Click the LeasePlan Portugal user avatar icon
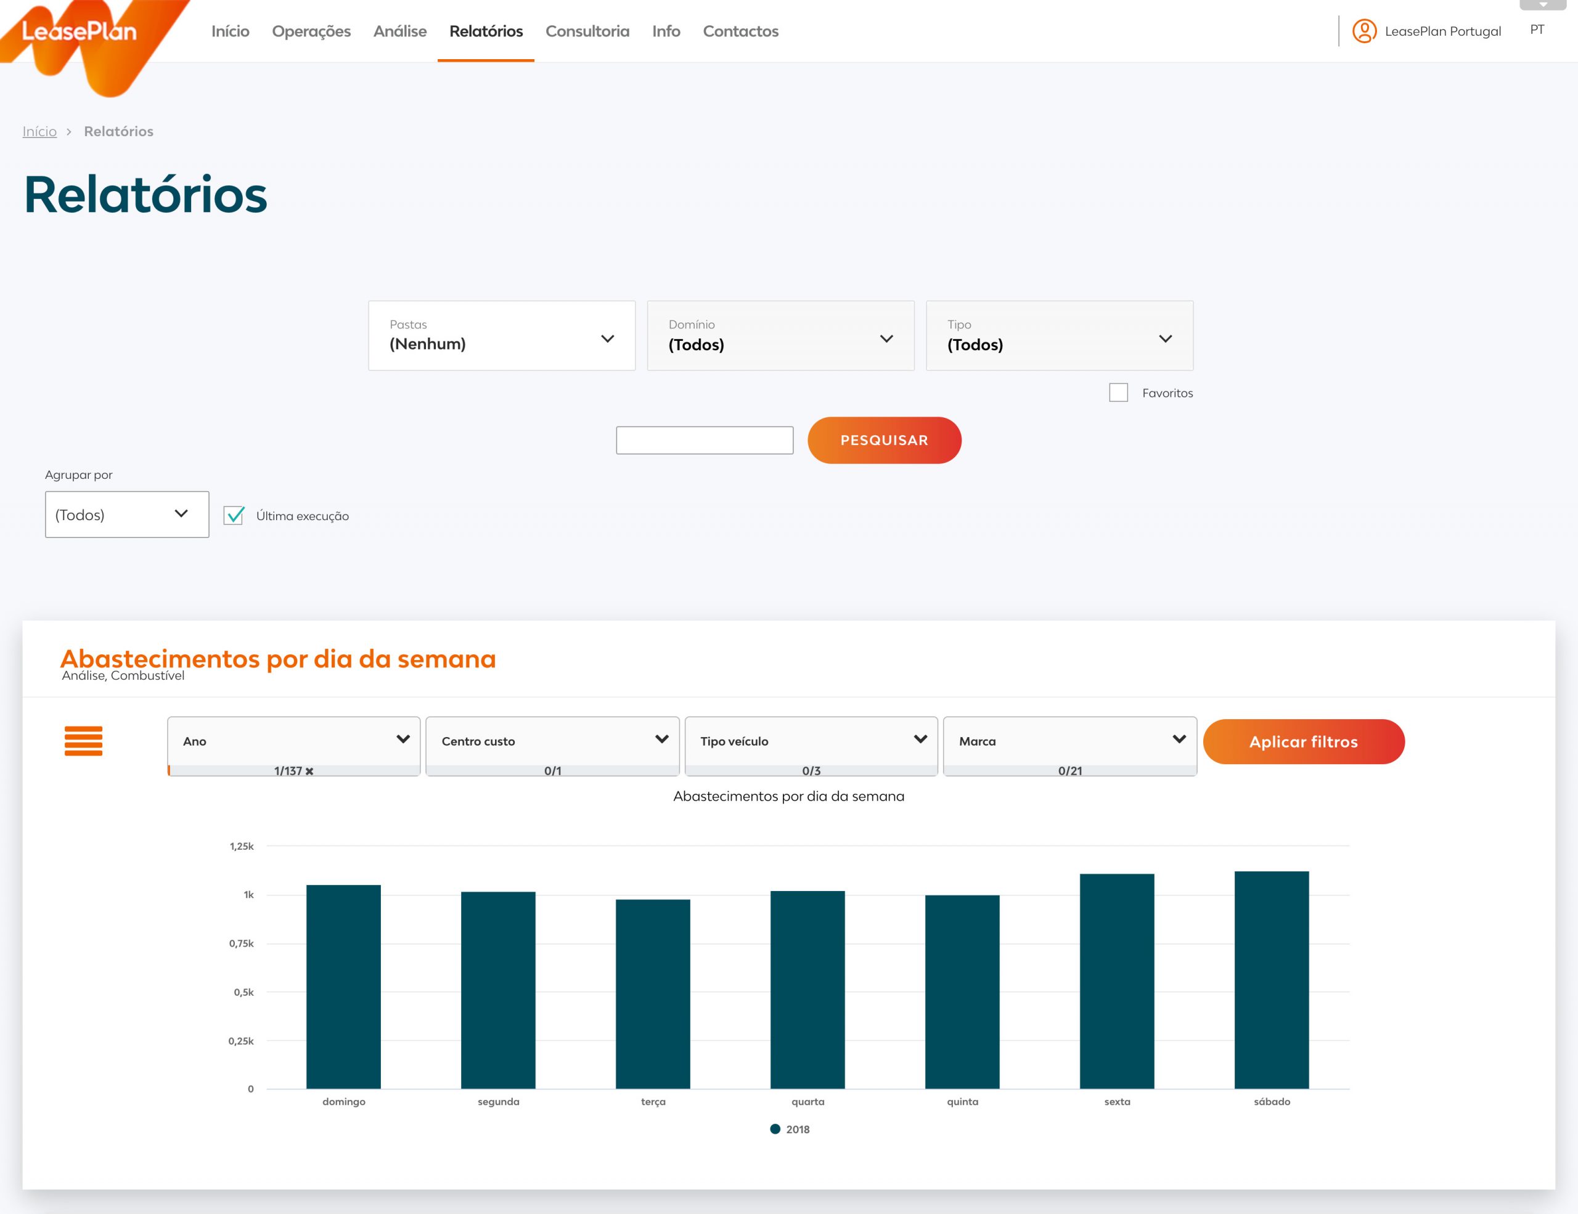1578x1214 pixels. (1363, 31)
